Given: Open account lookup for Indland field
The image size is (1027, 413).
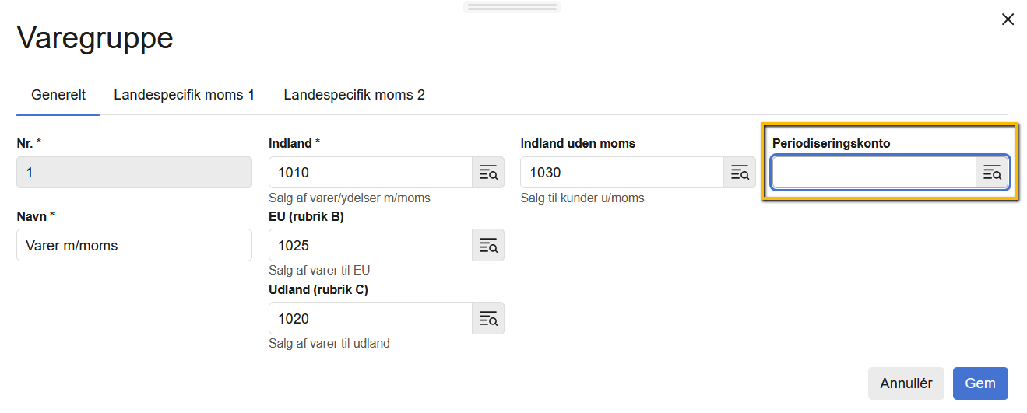Looking at the screenshot, I should 488,173.
